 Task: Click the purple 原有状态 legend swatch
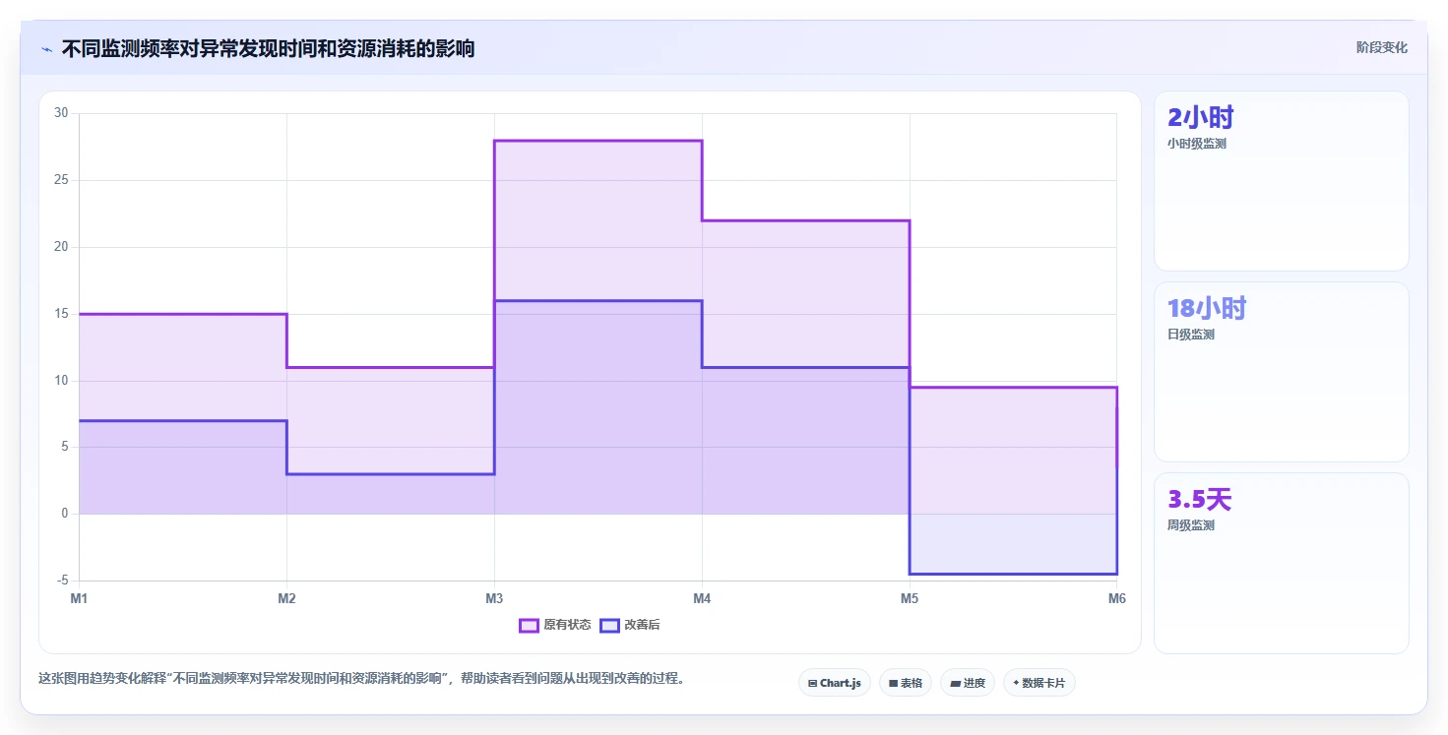click(x=529, y=625)
